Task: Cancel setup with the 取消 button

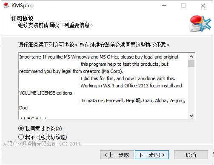Action: 191,155
